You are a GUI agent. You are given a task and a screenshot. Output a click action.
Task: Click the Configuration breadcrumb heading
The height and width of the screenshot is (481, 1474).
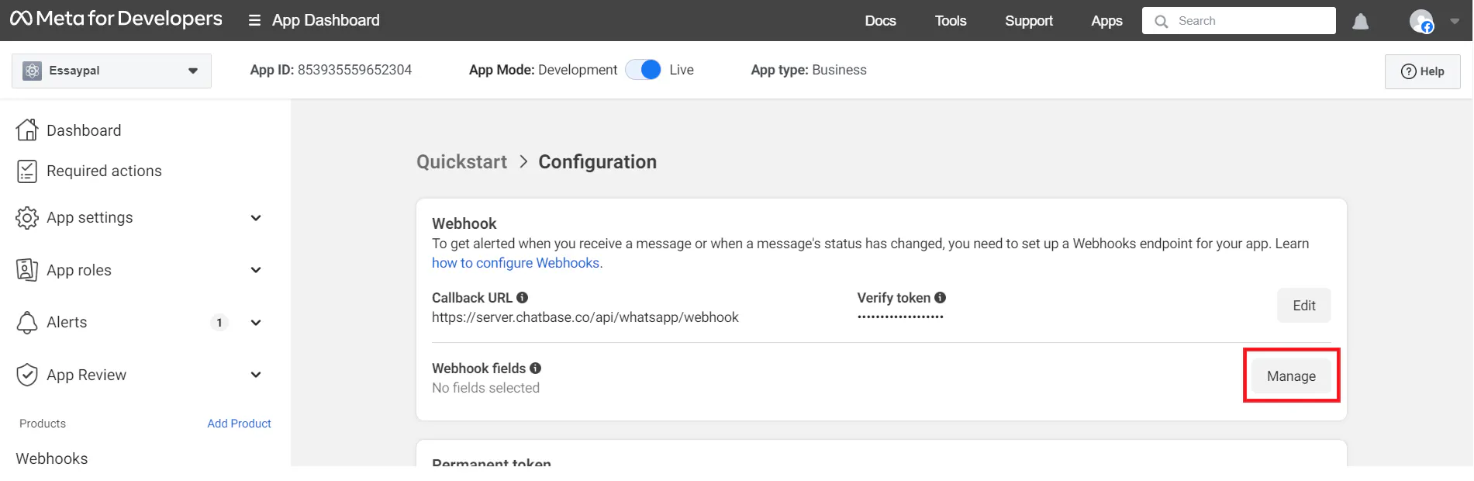click(598, 161)
